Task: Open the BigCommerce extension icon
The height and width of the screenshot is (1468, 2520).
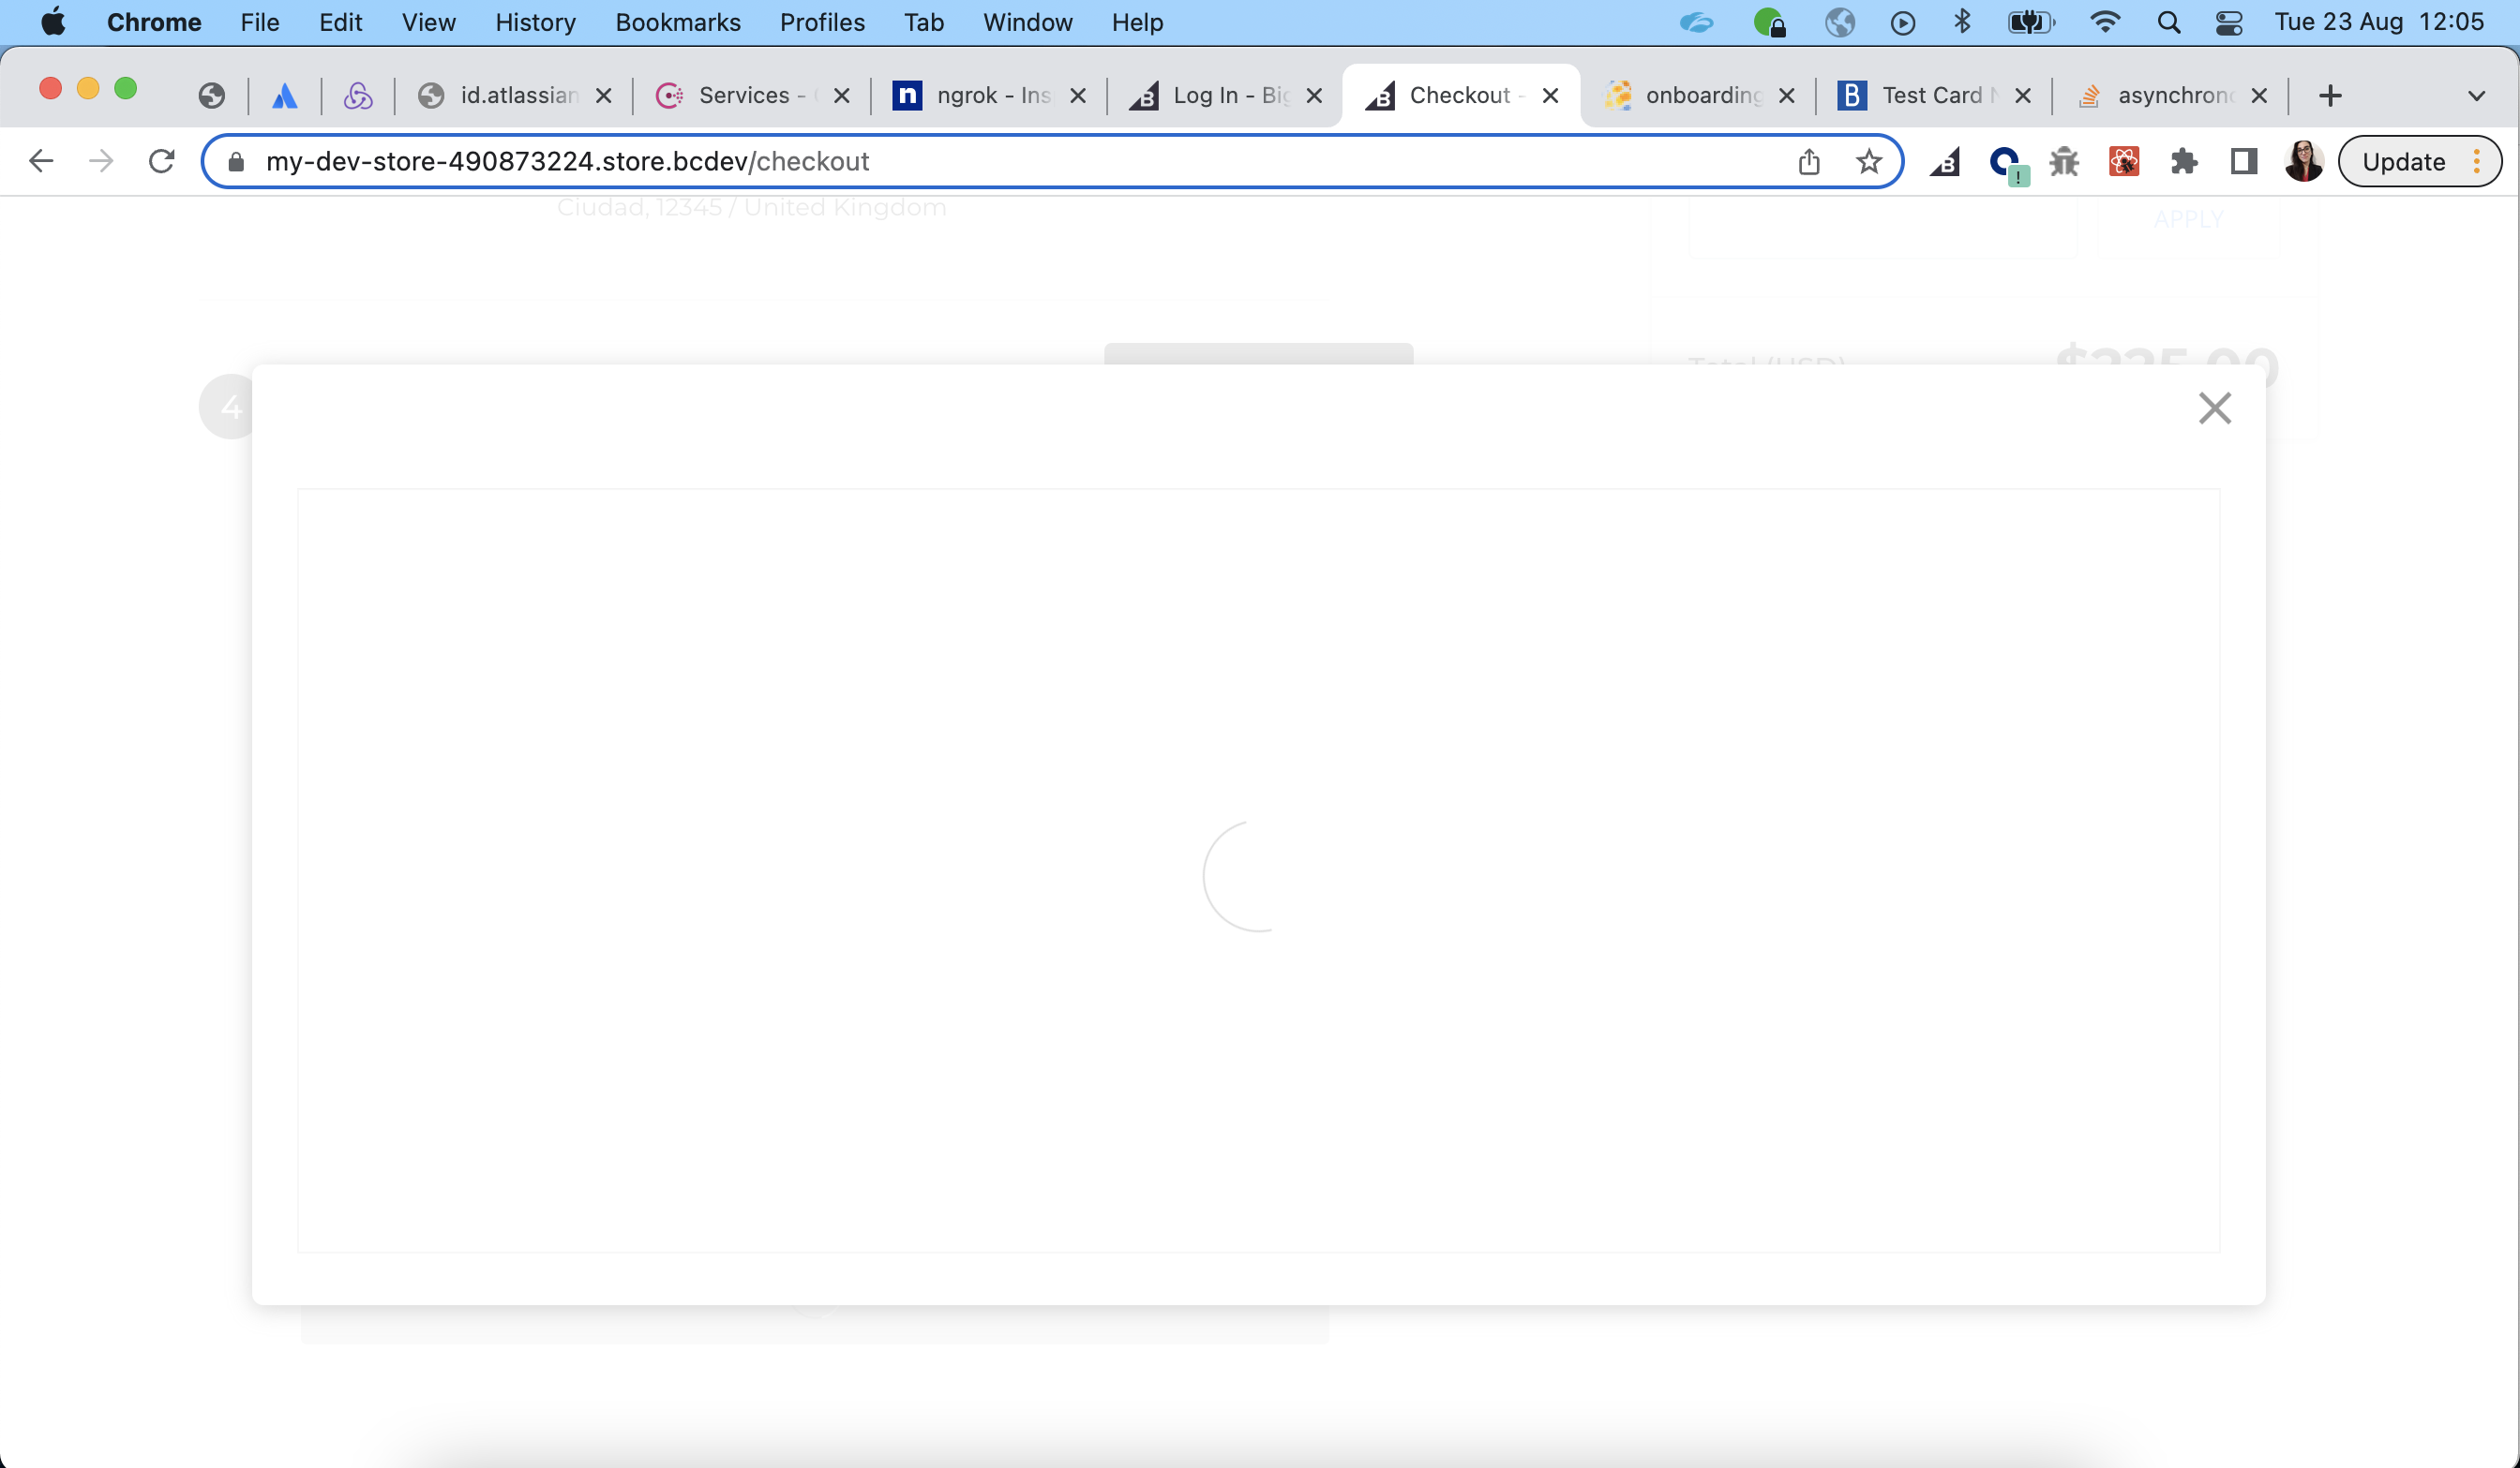Action: 1944,161
